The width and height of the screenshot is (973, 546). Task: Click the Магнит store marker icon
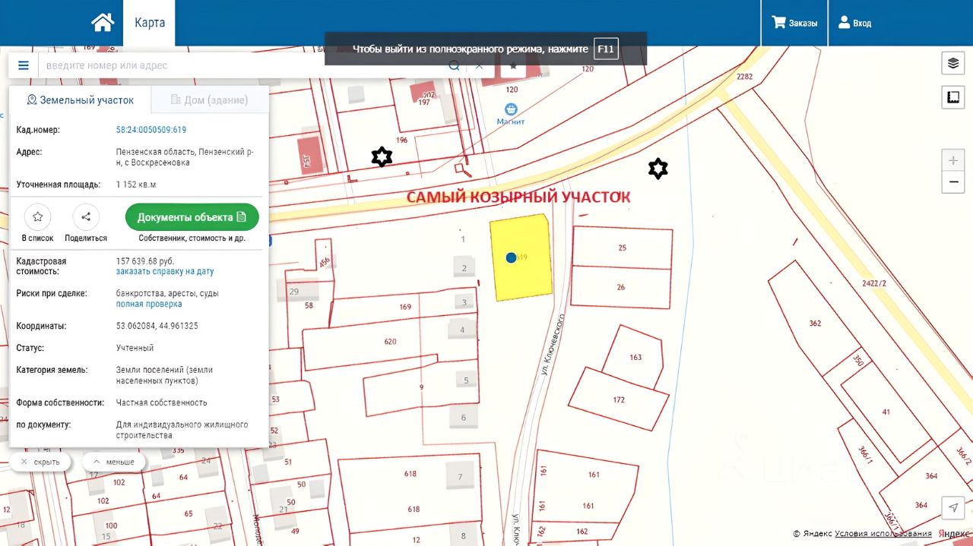512,109
